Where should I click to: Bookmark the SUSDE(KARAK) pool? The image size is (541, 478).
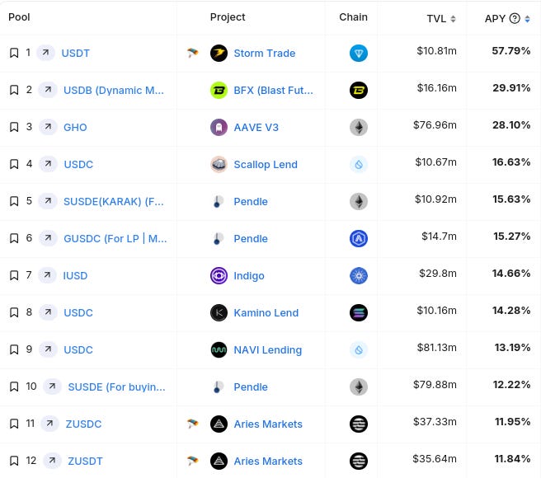14,201
